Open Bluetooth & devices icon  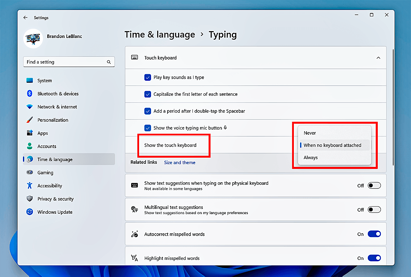click(30, 94)
